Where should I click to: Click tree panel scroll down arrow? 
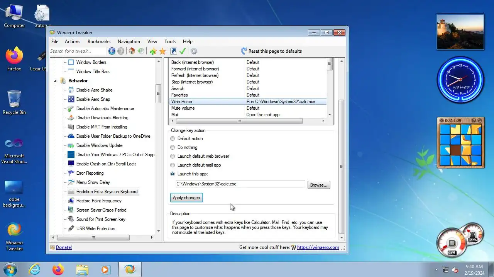coord(159,231)
